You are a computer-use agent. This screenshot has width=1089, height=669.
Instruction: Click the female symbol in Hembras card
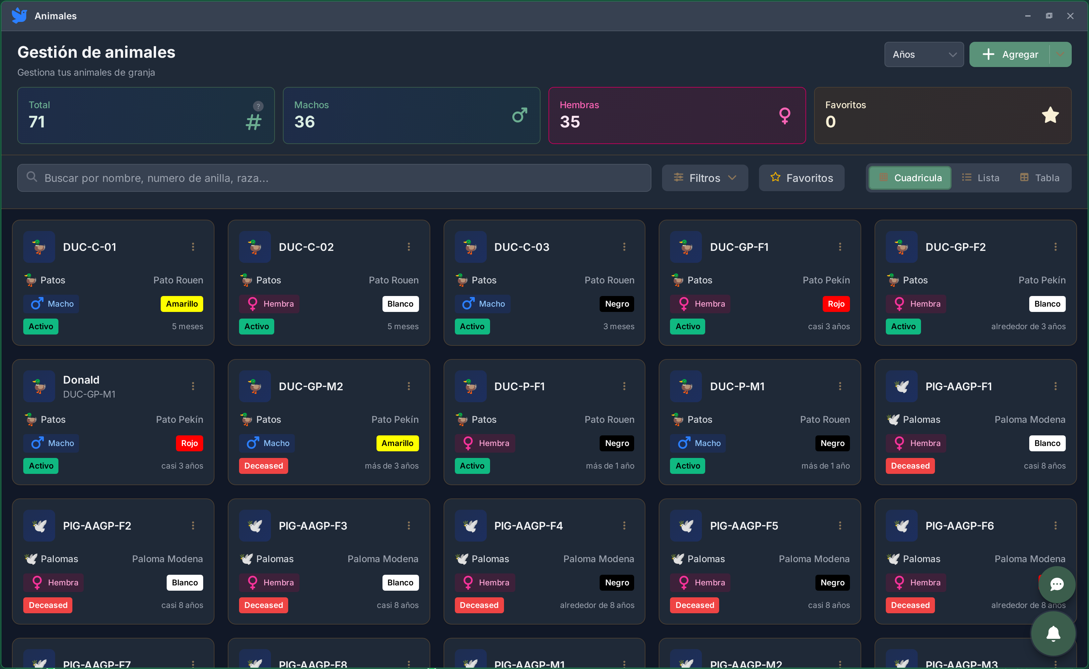[x=785, y=115]
